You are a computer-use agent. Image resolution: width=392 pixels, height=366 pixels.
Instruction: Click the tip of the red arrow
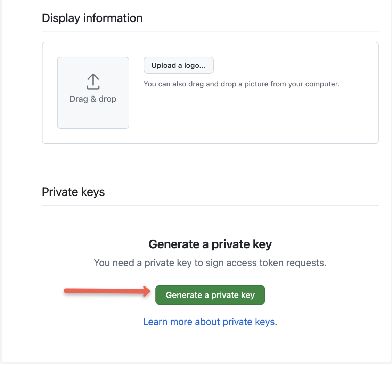pyautogui.click(x=148, y=291)
